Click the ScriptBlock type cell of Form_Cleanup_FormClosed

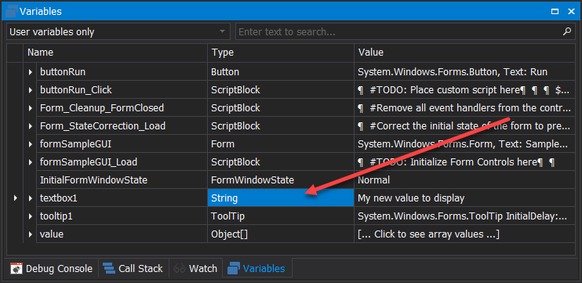(x=281, y=108)
